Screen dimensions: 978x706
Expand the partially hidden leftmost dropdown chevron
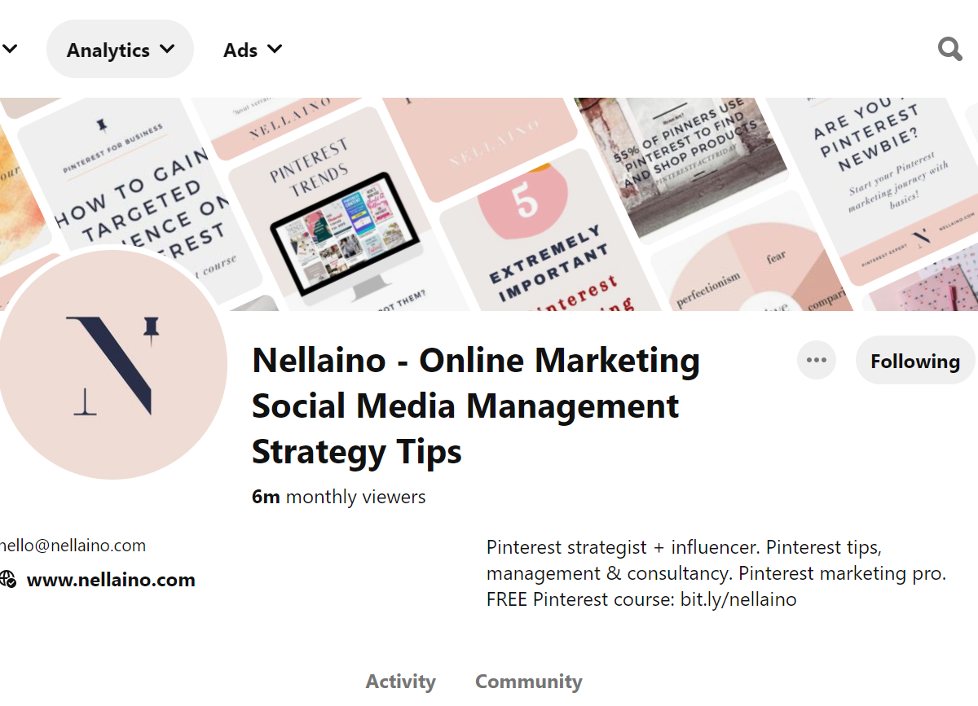(x=10, y=49)
